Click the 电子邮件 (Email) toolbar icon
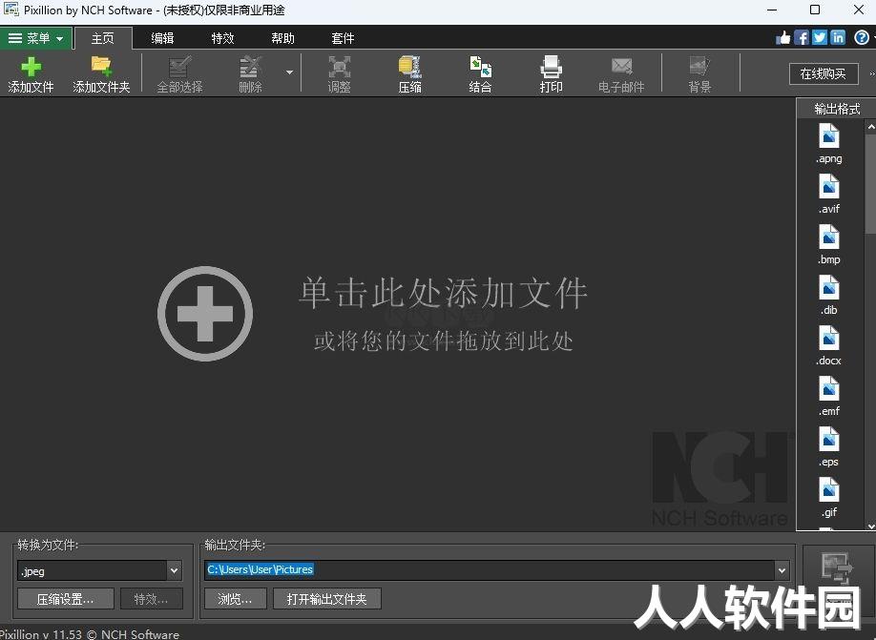Screen dimensions: 876x640 [x=621, y=73]
